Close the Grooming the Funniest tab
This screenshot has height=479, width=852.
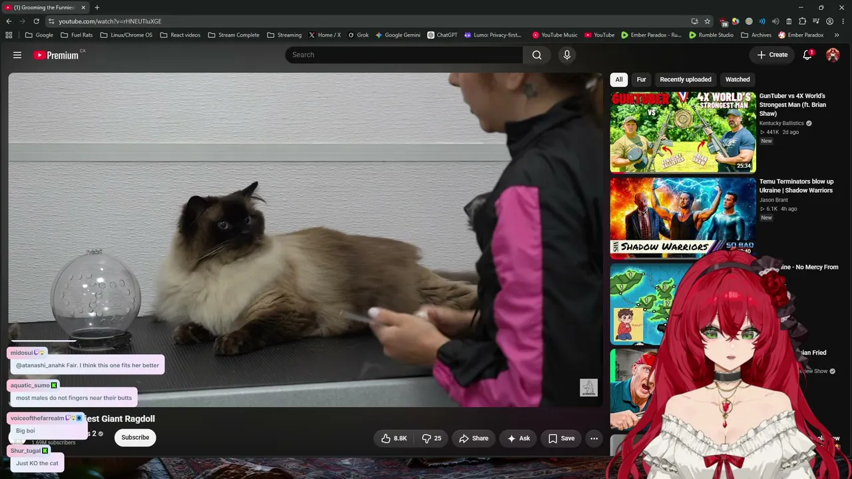tap(83, 7)
